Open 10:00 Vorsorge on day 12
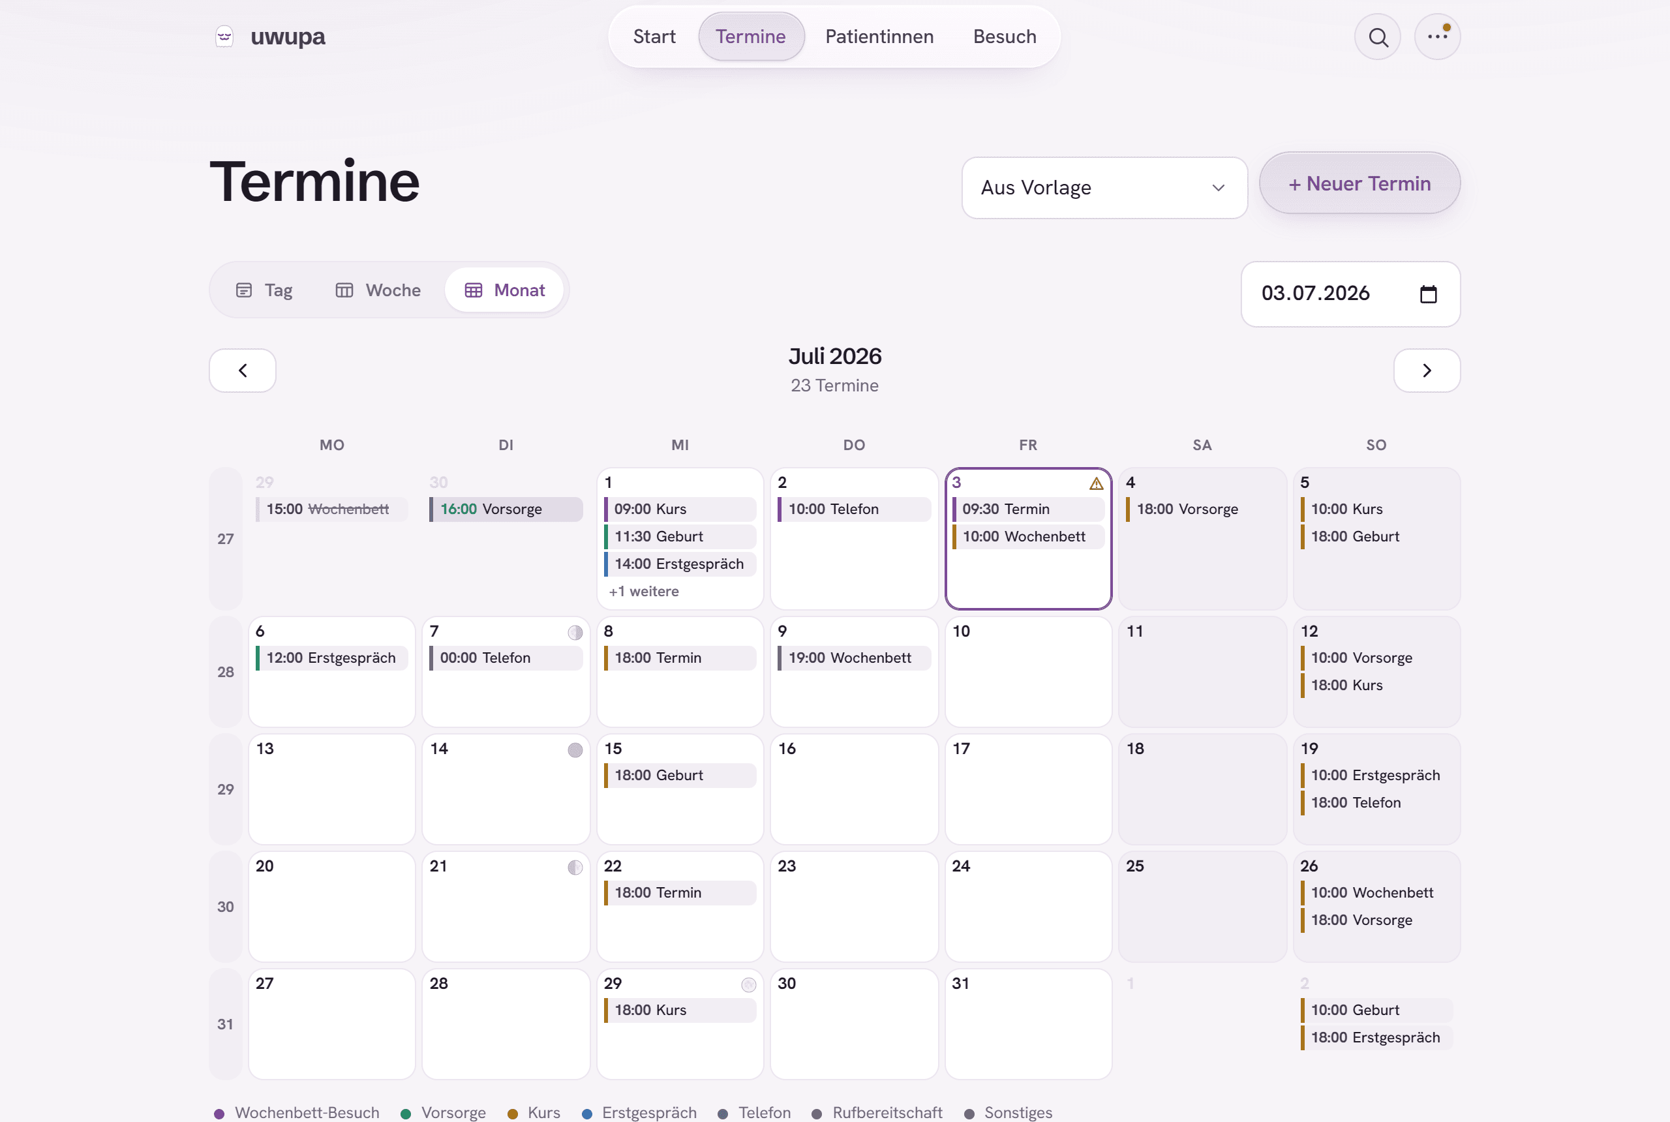This screenshot has width=1670, height=1122. pos(1376,658)
